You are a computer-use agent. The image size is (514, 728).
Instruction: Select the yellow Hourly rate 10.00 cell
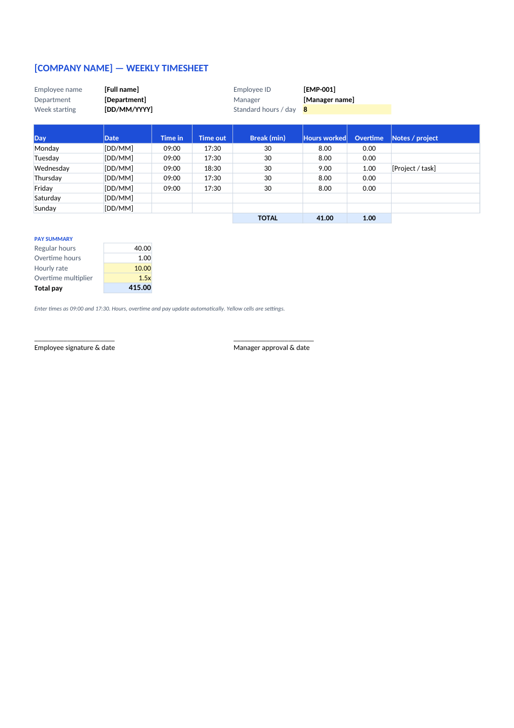127,268
